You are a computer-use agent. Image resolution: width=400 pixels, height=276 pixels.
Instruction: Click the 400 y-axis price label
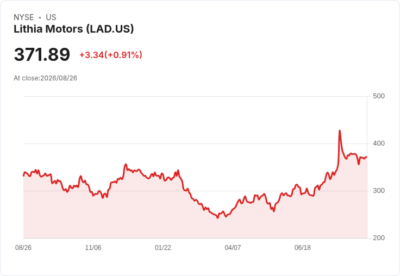(x=379, y=143)
